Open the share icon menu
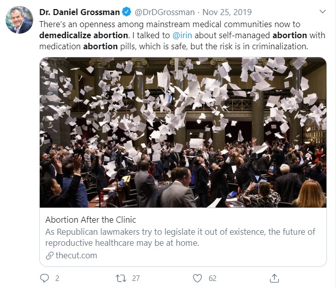Viewport: 336px width, 287px height. (275, 277)
